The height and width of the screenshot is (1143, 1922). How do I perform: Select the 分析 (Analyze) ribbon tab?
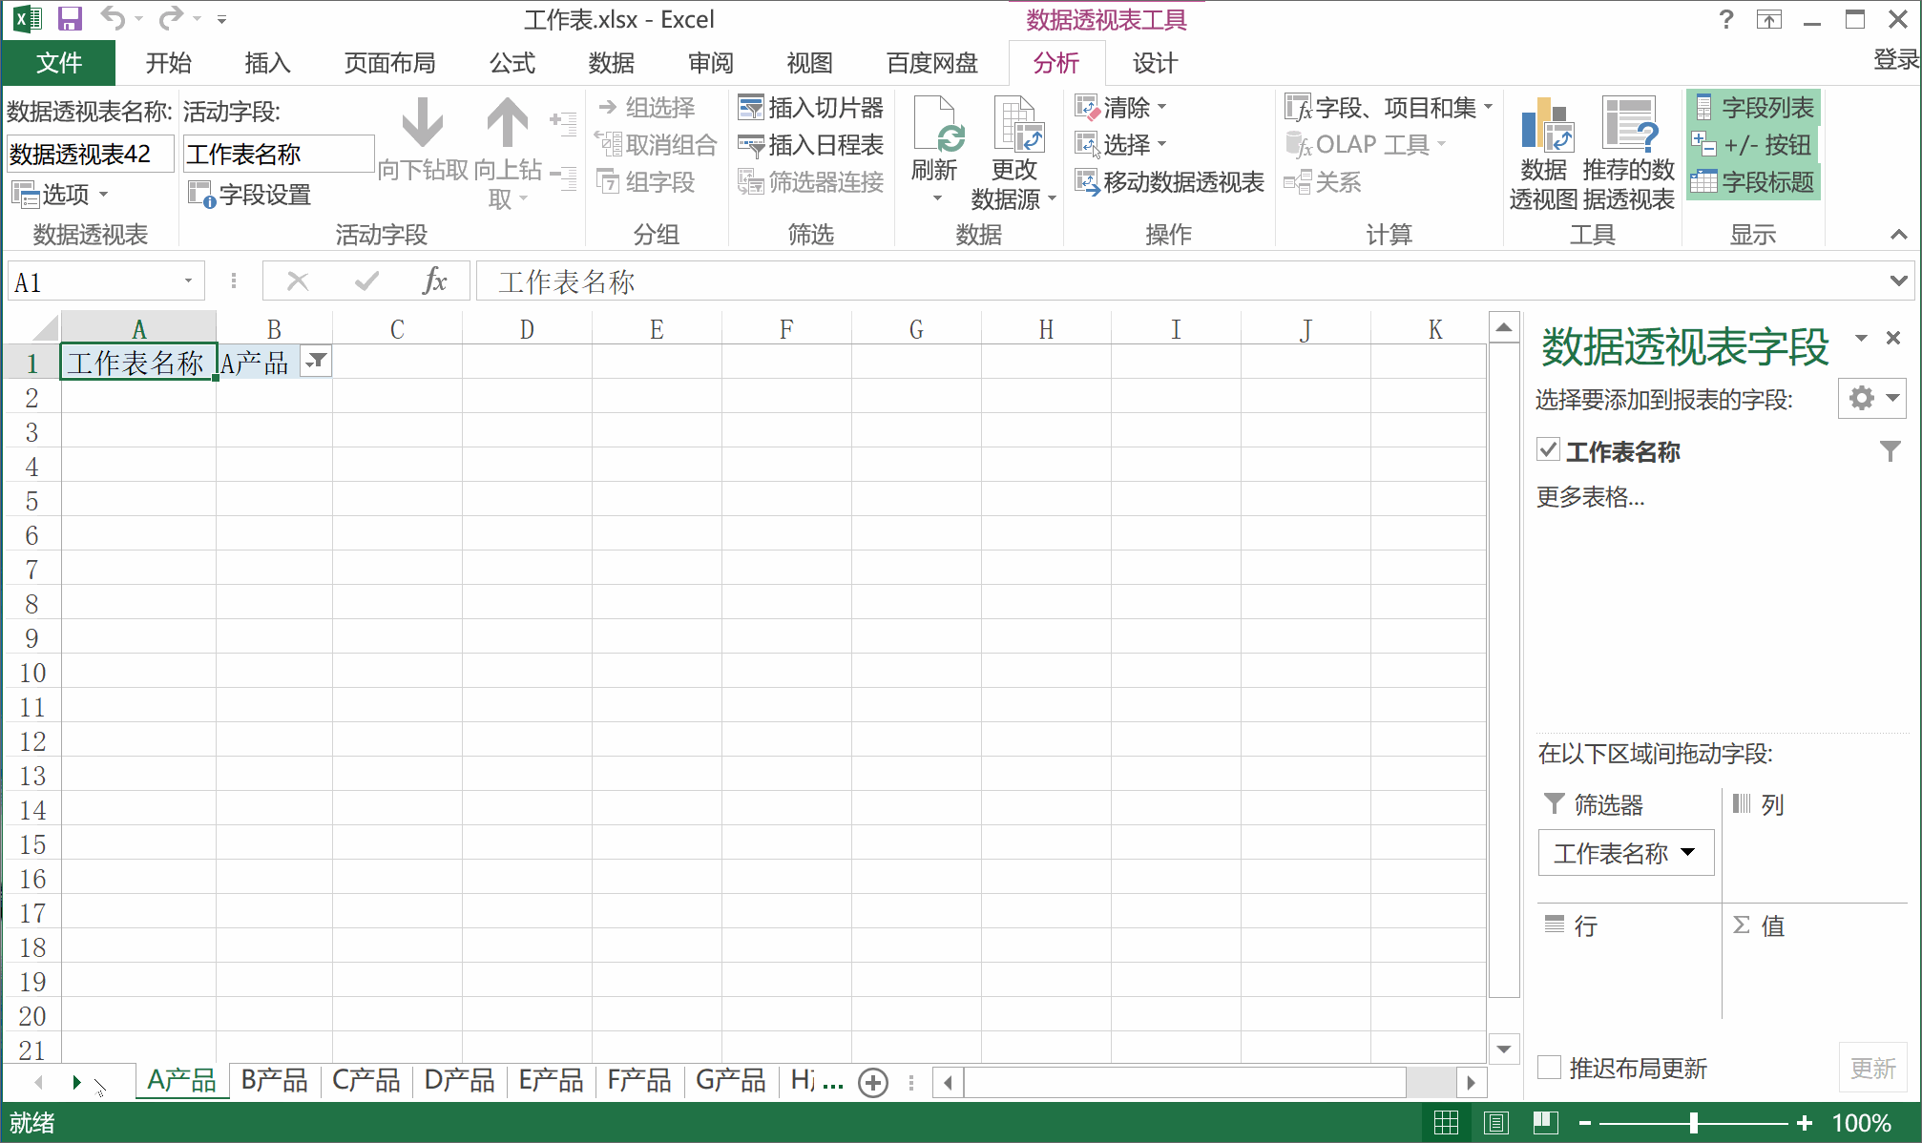pos(1055,63)
